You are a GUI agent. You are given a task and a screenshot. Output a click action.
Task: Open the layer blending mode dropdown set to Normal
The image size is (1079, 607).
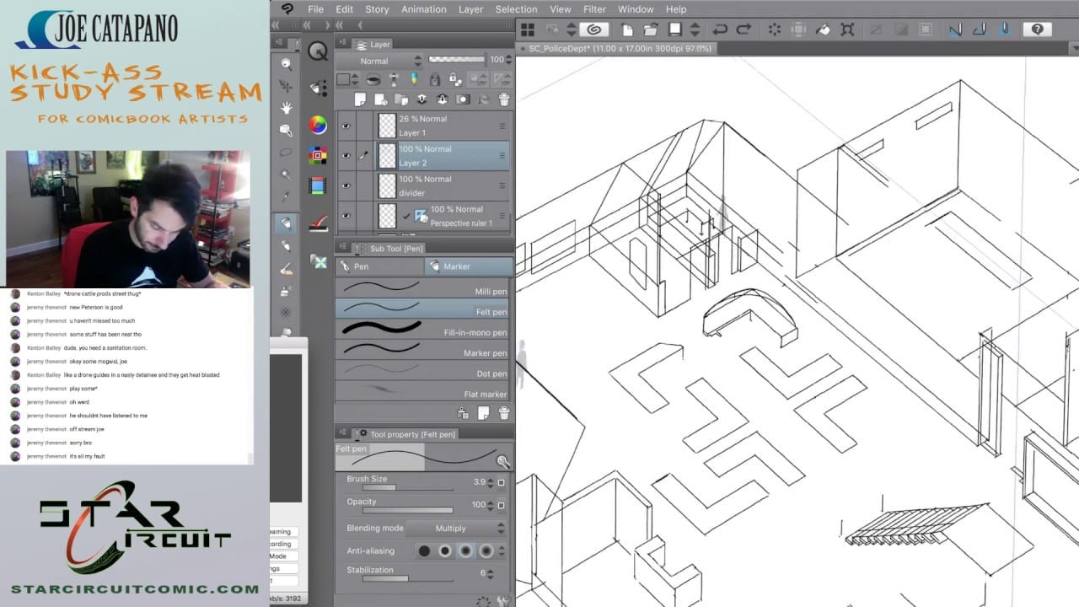pos(379,61)
